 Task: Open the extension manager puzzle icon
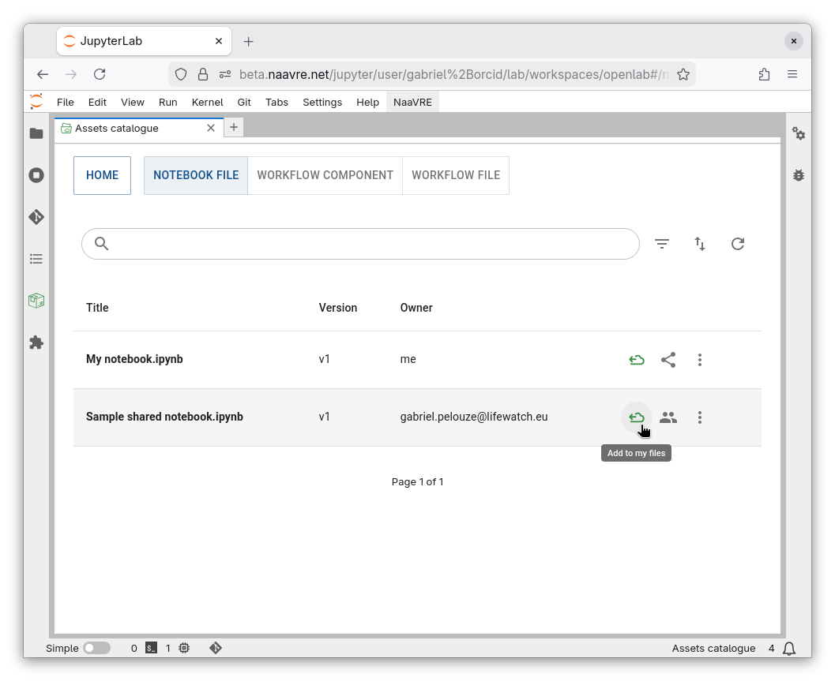[x=36, y=342]
